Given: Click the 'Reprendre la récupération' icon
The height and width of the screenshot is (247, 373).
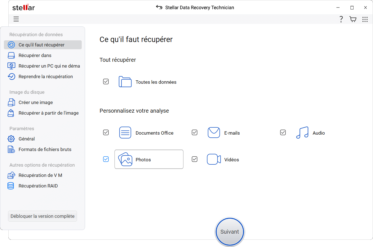Looking at the screenshot, I should click(11, 76).
